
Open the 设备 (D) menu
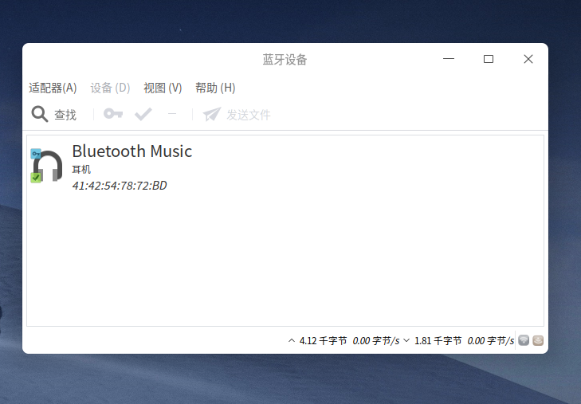(x=110, y=88)
